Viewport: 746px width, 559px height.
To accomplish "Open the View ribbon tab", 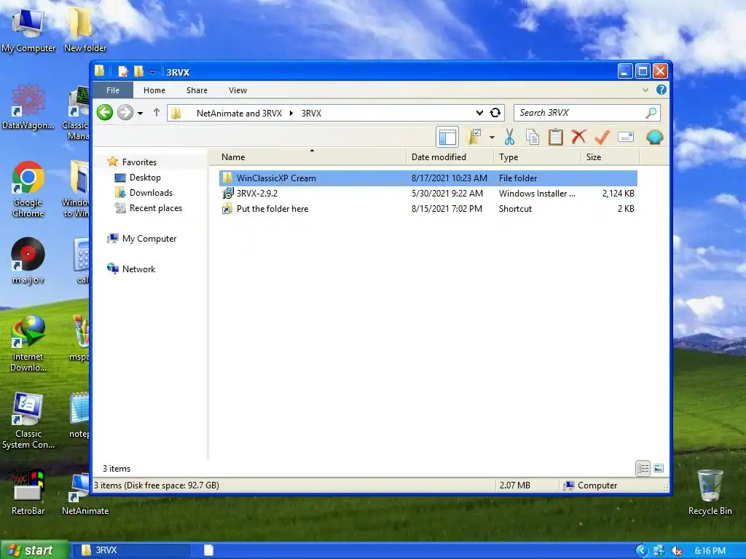I will tap(237, 90).
